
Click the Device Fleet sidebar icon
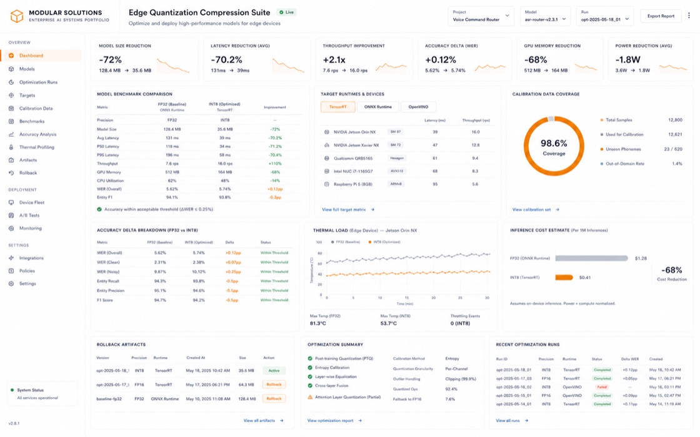click(11, 202)
